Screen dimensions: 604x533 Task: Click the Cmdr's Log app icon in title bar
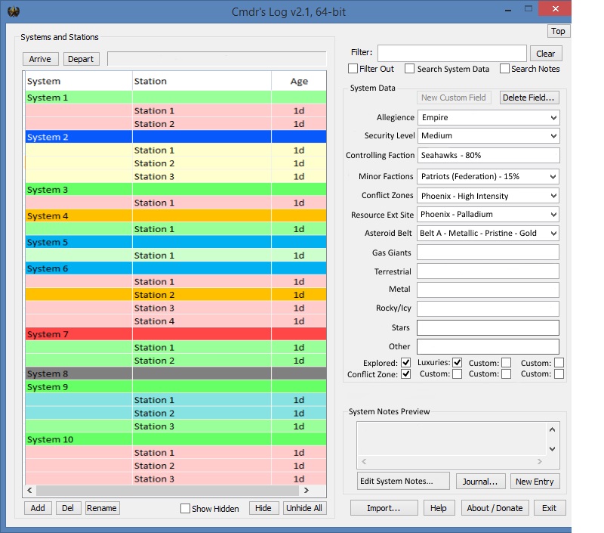coord(14,11)
